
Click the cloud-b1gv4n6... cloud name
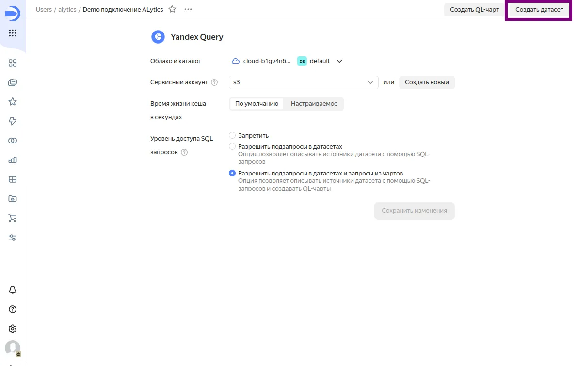coord(267,61)
